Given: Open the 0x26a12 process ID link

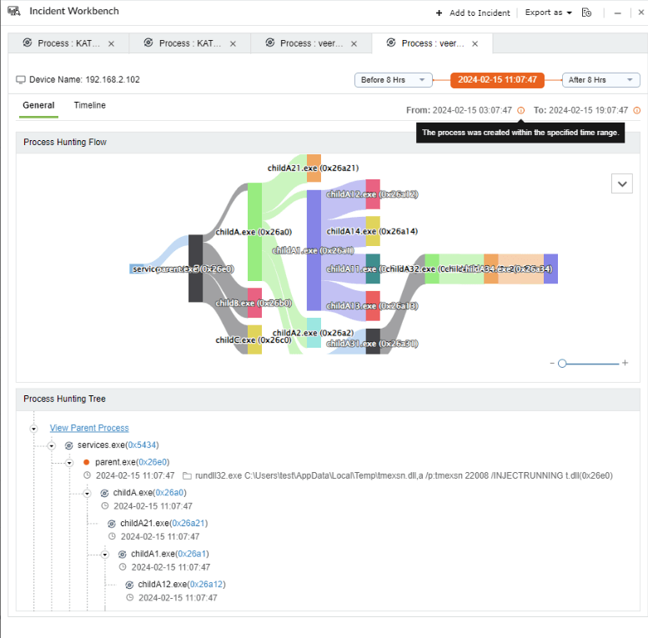Looking at the screenshot, I should (x=206, y=585).
